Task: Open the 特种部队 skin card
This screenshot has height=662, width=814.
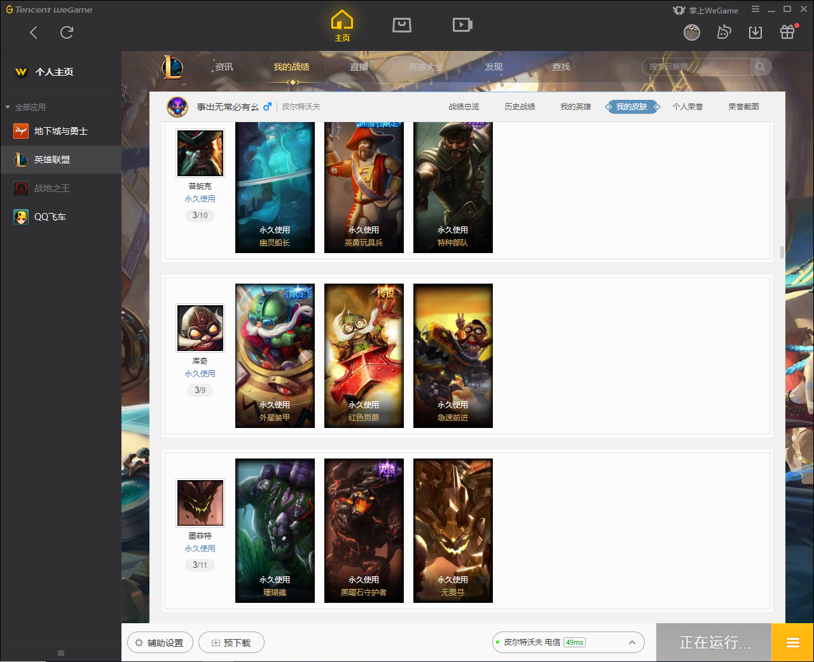Action: pos(453,187)
